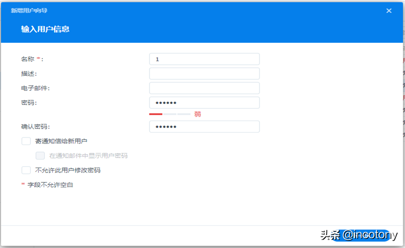Toggle 在通知邮件中显示用户密码 checkbox
405x248 pixels.
pos(40,156)
